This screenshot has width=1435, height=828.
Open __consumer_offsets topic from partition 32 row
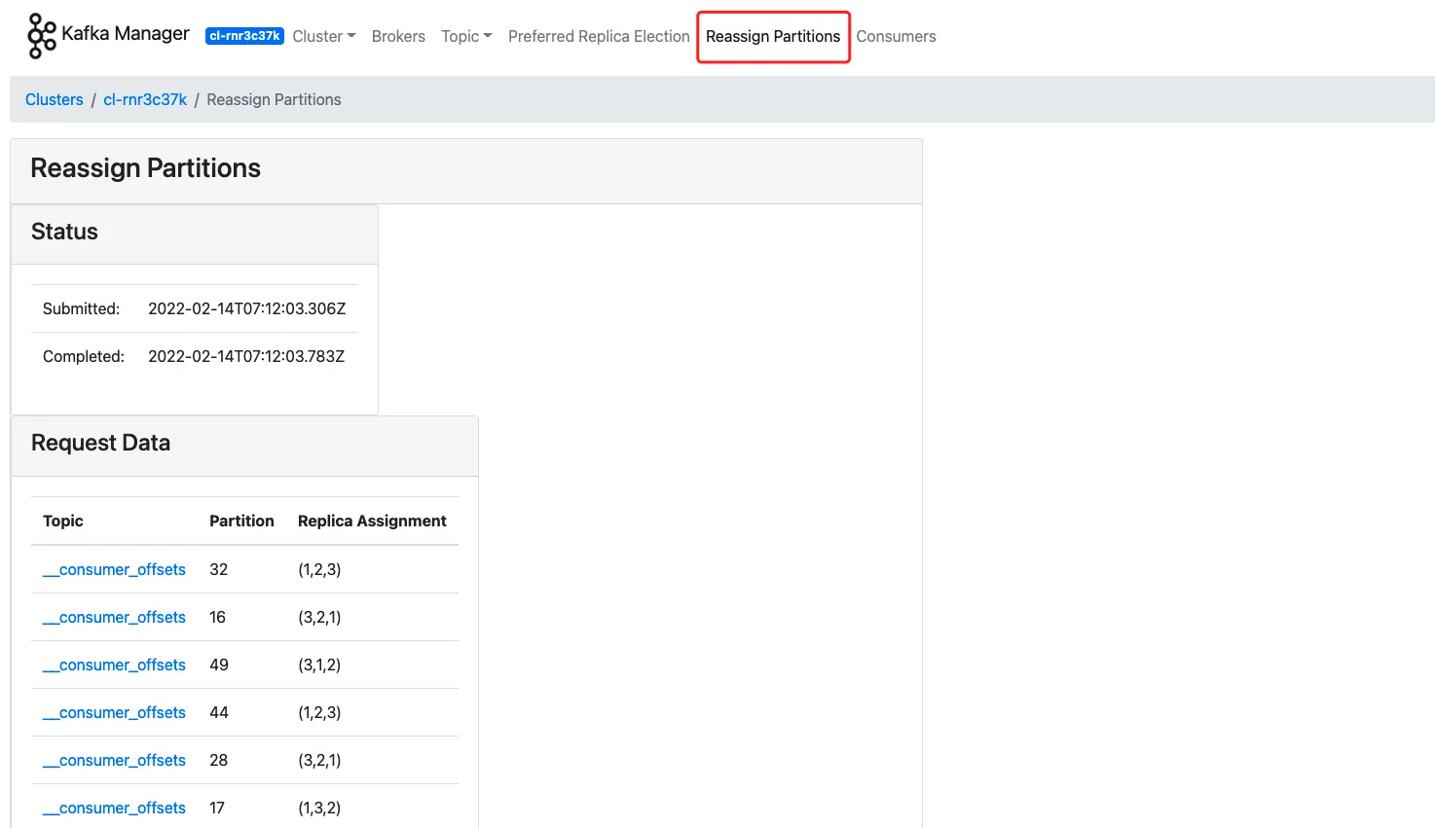pos(114,569)
